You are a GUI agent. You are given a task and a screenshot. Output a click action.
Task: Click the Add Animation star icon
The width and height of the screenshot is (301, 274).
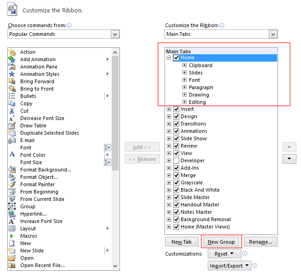12,59
